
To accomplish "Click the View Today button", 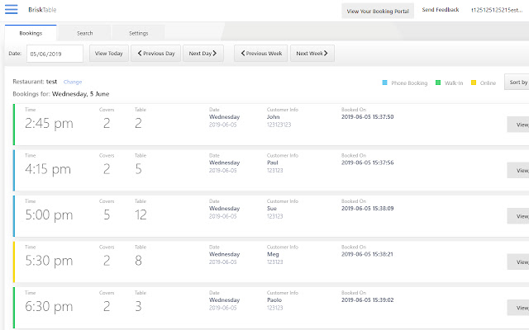I will (108, 53).
